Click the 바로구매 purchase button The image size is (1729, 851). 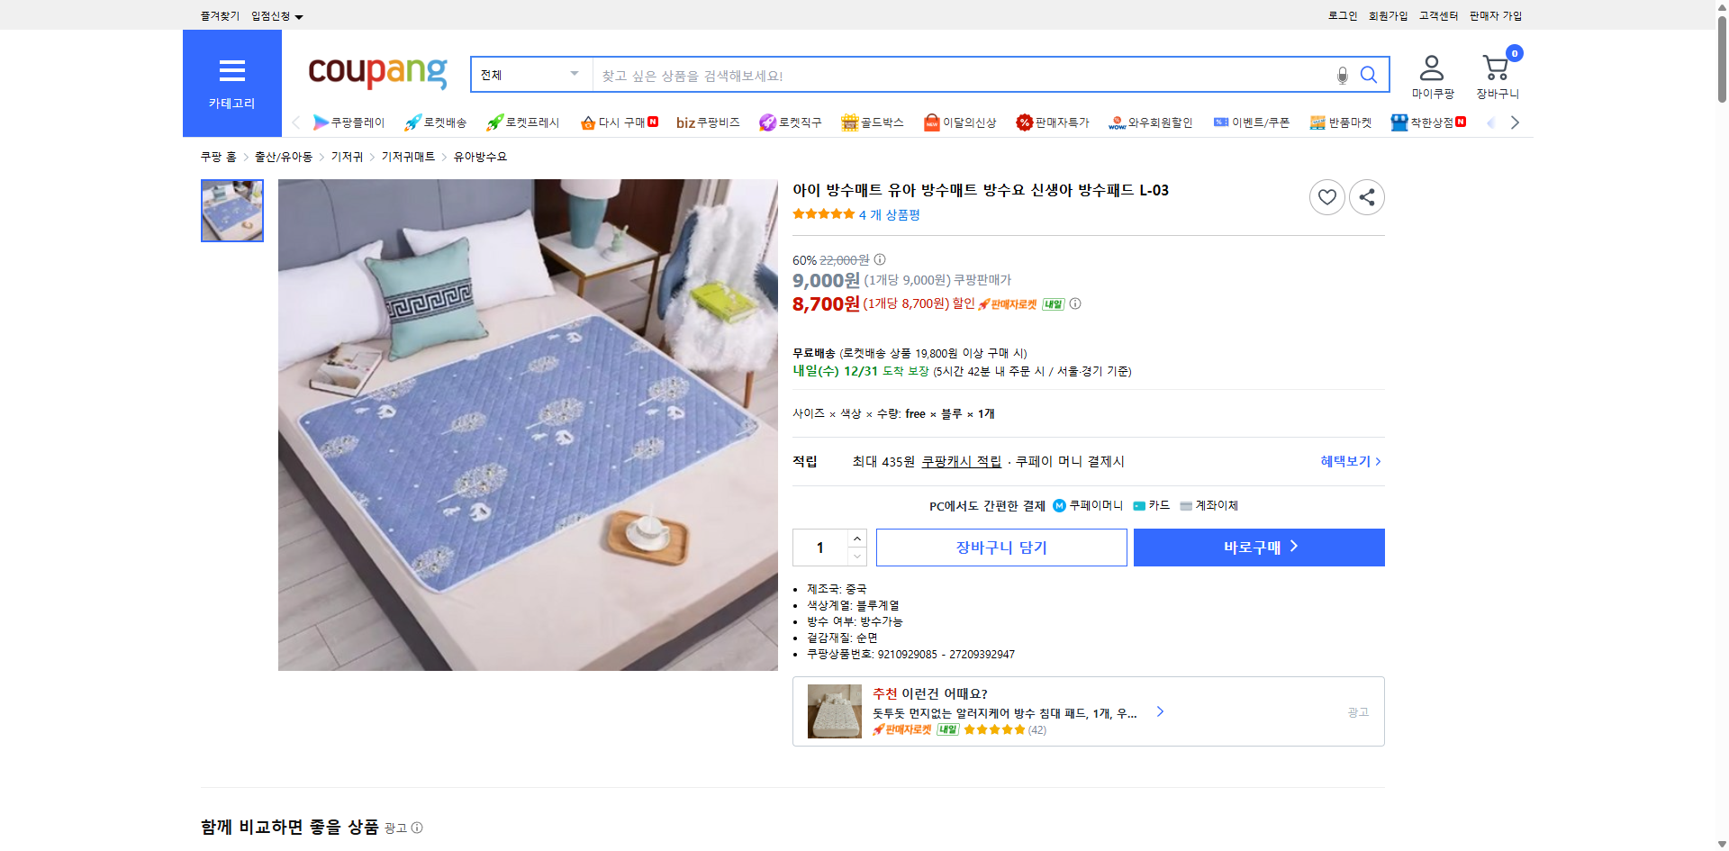(x=1258, y=547)
